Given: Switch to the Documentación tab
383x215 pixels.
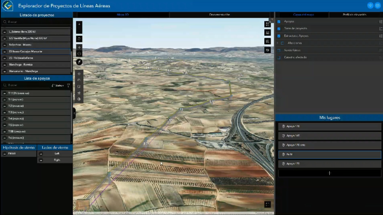Looking at the screenshot, I should pos(219,15).
